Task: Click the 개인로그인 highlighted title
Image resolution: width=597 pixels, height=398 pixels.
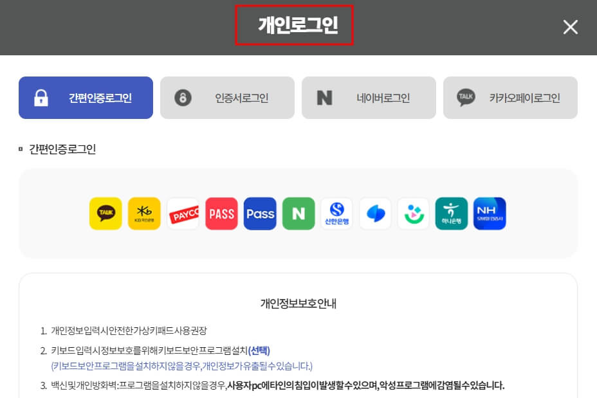Action: click(294, 26)
